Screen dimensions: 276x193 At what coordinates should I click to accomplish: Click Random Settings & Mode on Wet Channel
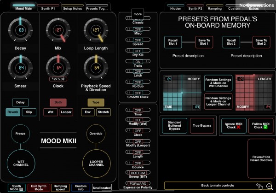coord(218,83)
